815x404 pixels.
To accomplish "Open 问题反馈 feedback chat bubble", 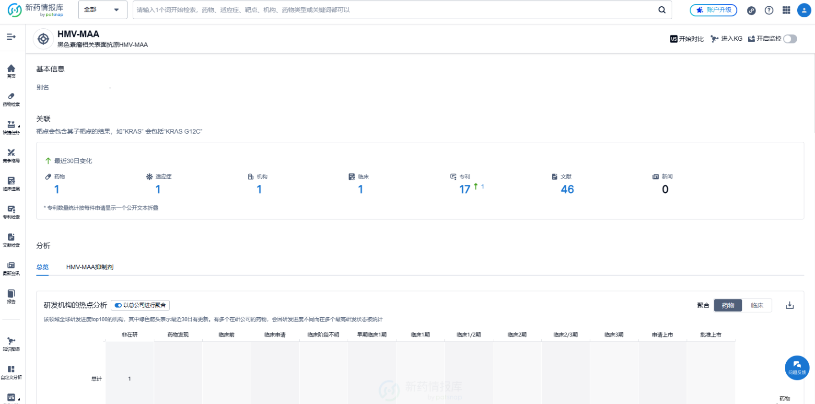I will pyautogui.click(x=797, y=368).
